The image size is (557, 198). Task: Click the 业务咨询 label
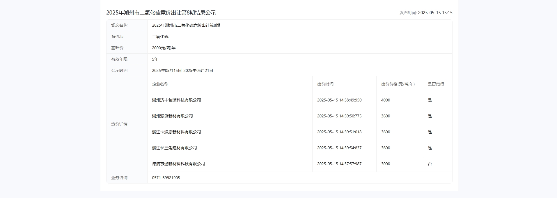coord(119,178)
